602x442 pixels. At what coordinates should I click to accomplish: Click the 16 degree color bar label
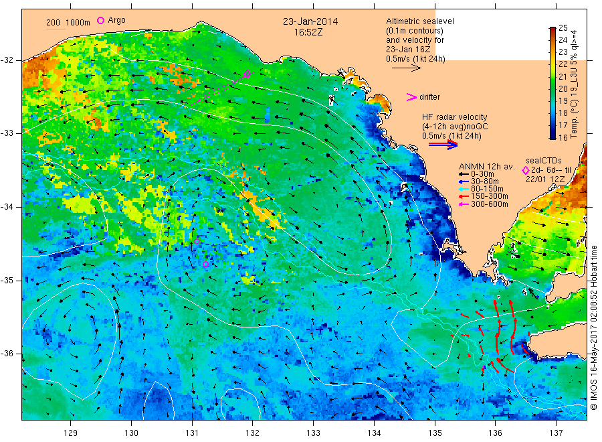click(x=563, y=137)
